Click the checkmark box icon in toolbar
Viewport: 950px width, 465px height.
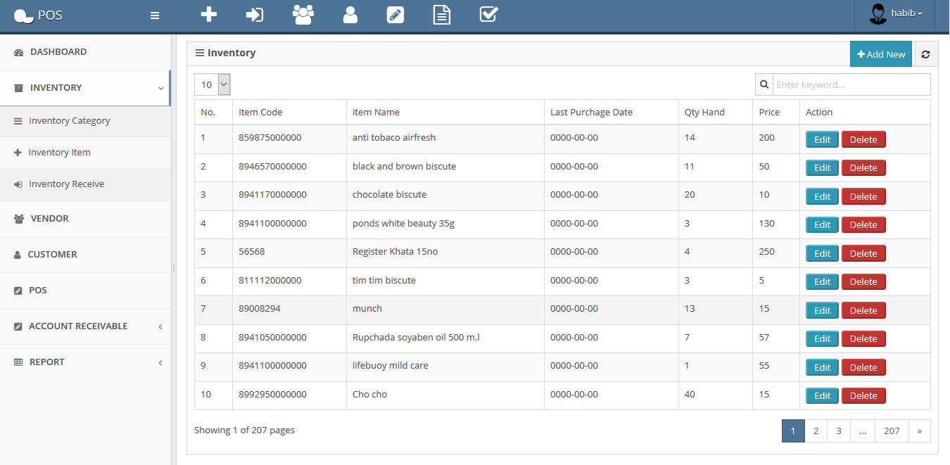point(488,14)
